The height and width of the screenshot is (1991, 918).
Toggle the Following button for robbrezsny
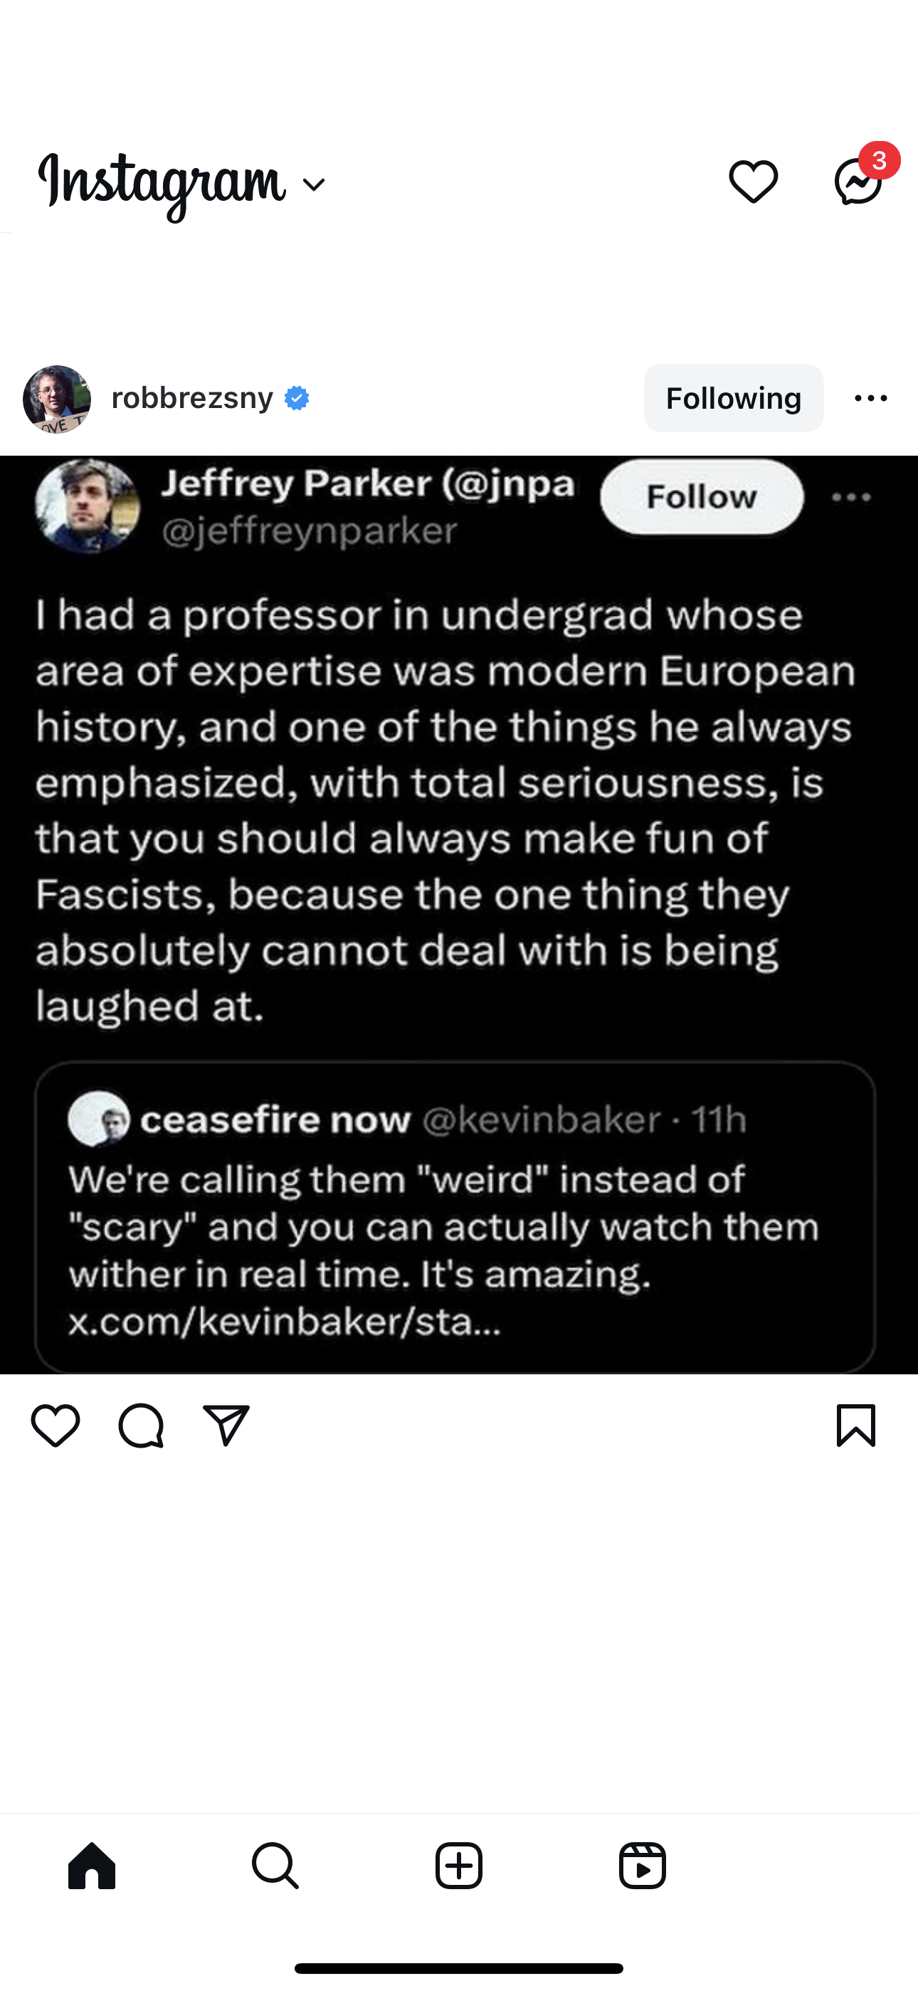pyautogui.click(x=733, y=398)
